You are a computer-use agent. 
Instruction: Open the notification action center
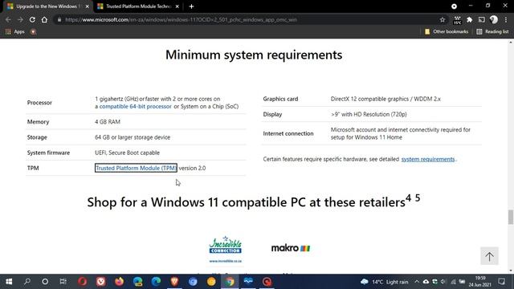coord(501,282)
